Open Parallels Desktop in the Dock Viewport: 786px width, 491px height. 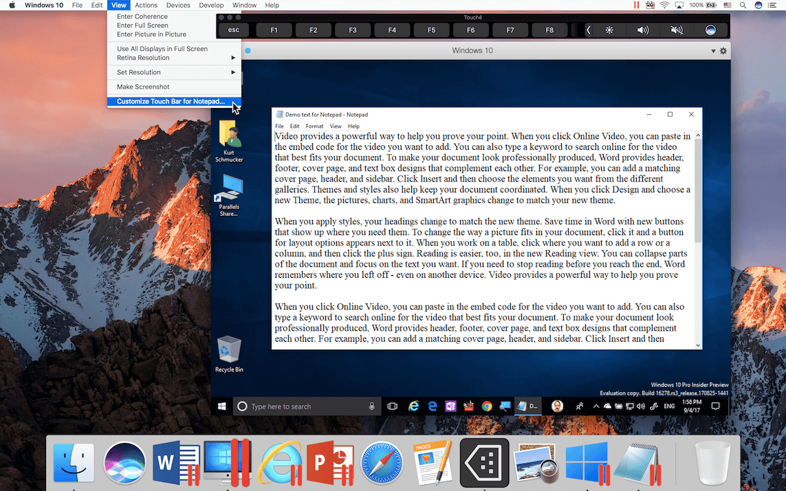[x=227, y=462]
